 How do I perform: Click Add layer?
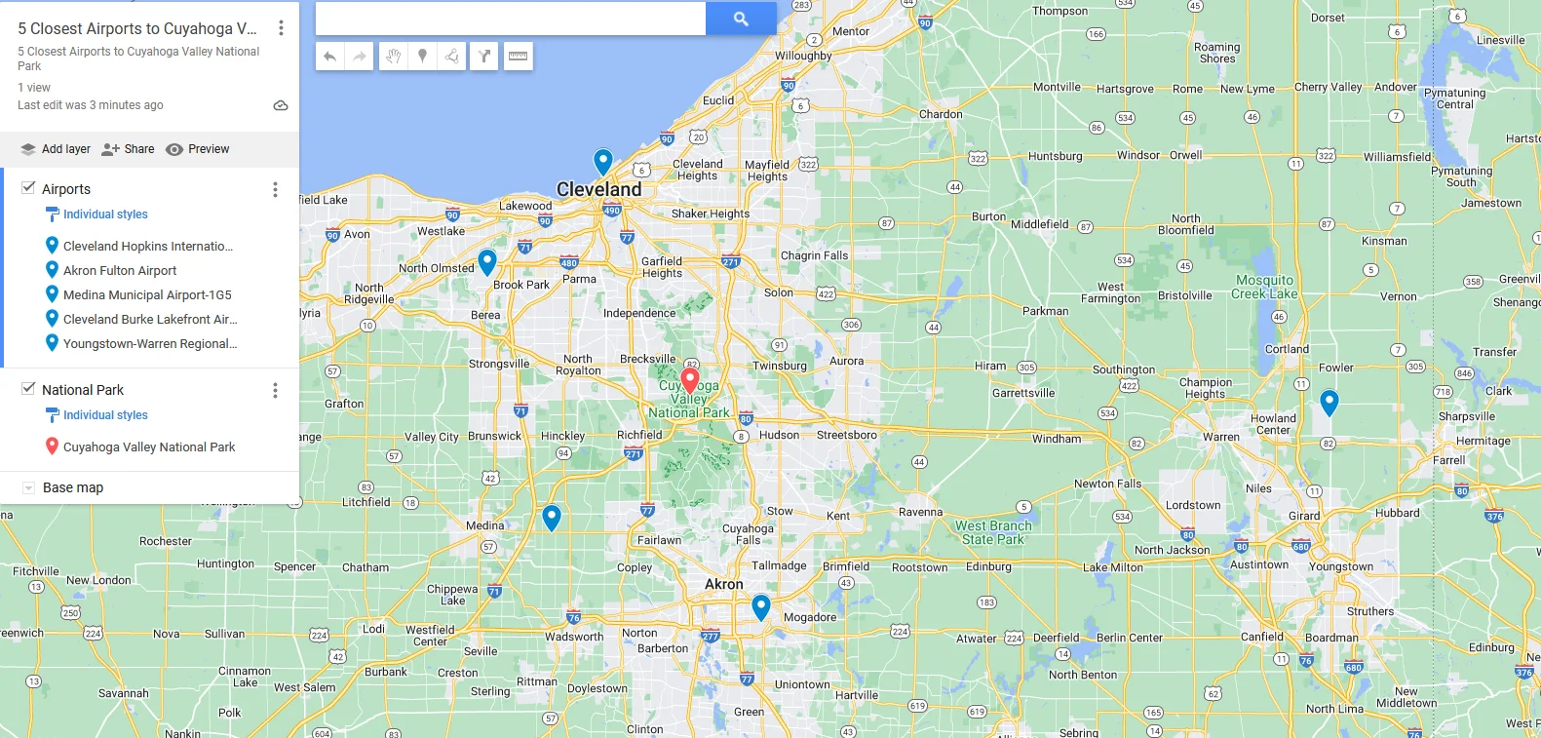tap(56, 149)
